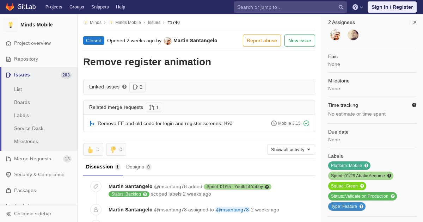Open Issues section in sidebar
Image resolution: width=423 pixels, height=222 pixels.
39,75
